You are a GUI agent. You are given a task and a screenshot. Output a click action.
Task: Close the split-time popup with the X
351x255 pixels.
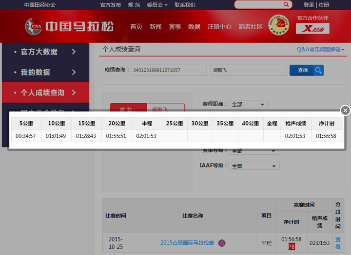point(345,110)
